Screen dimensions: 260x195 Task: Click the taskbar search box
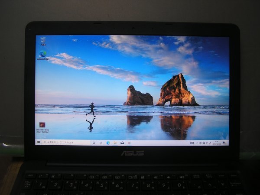[66, 142]
